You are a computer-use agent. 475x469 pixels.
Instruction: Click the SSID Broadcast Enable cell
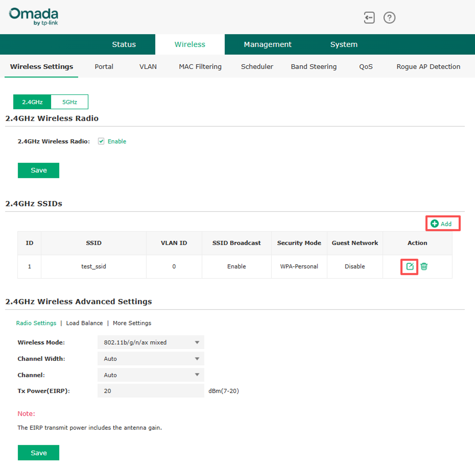click(x=236, y=267)
